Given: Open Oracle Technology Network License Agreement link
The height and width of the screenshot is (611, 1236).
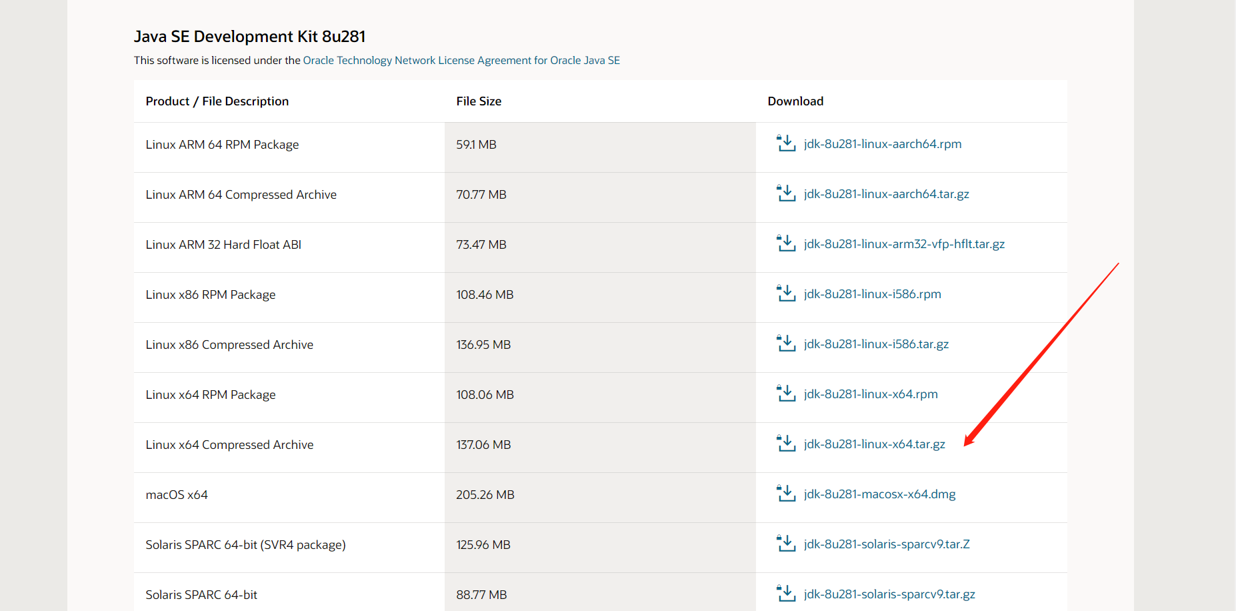Looking at the screenshot, I should (461, 60).
